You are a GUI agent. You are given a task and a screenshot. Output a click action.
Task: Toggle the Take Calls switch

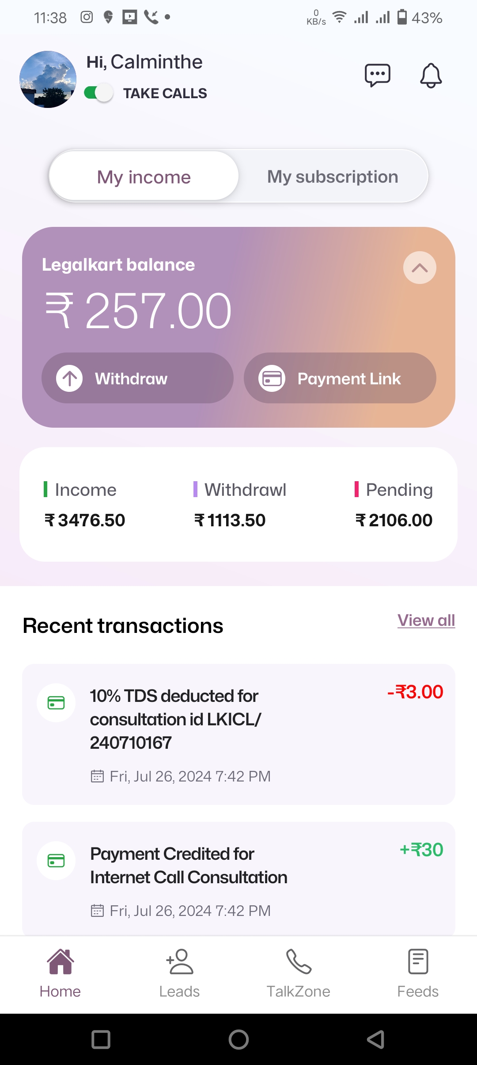(99, 93)
